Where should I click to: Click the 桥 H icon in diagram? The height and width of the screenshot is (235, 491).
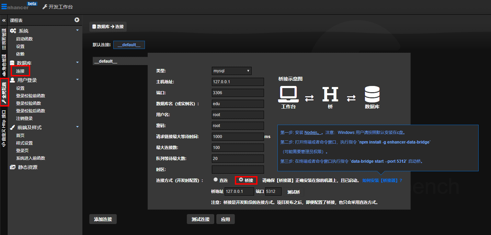coord(330,94)
